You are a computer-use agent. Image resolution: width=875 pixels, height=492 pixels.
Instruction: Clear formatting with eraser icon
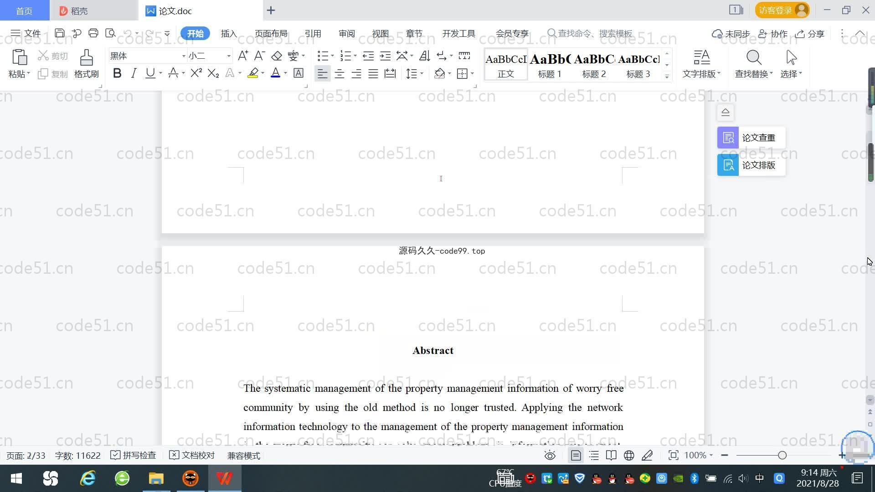coord(277,56)
